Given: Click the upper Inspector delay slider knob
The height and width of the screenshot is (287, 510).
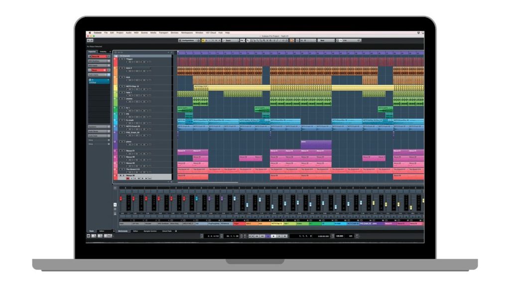Looking at the screenshot, I should click(109, 140).
